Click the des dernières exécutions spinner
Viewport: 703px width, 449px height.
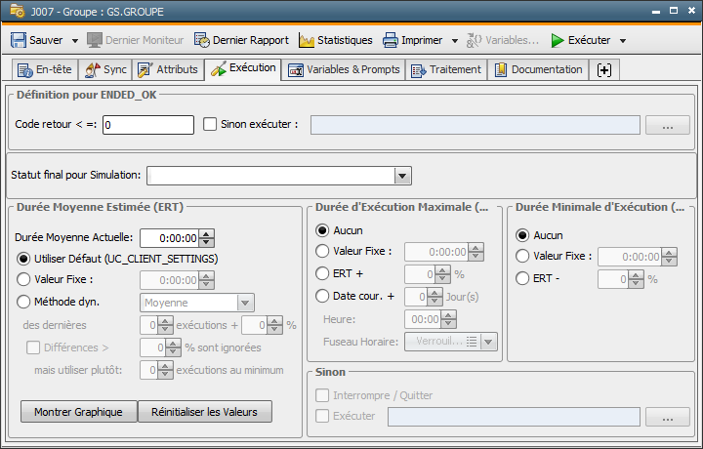coord(165,325)
